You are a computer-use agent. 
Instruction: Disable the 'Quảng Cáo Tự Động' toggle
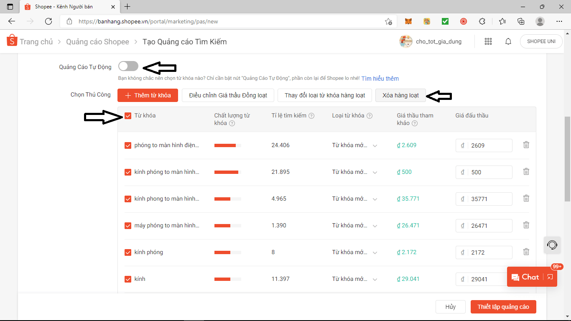tap(128, 66)
